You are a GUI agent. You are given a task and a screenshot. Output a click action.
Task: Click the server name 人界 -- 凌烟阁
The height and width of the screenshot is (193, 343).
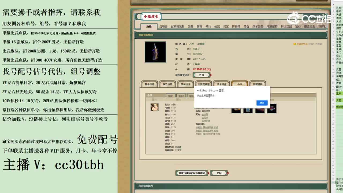(x=197, y=44)
